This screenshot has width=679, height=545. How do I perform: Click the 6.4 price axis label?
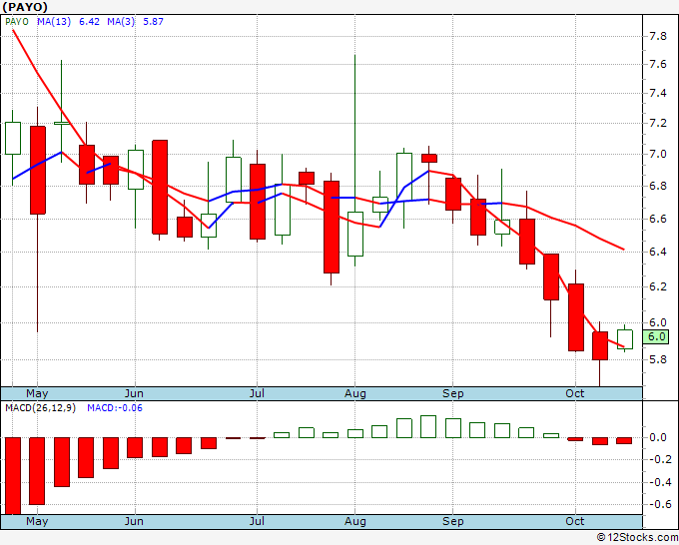658,252
